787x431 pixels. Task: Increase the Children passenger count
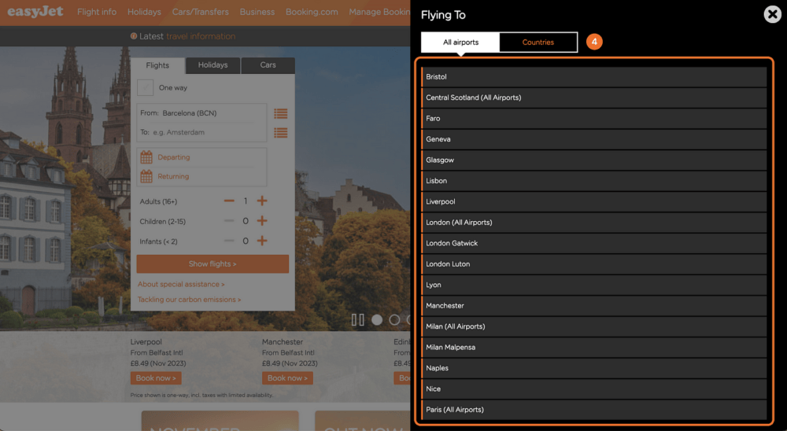(262, 221)
